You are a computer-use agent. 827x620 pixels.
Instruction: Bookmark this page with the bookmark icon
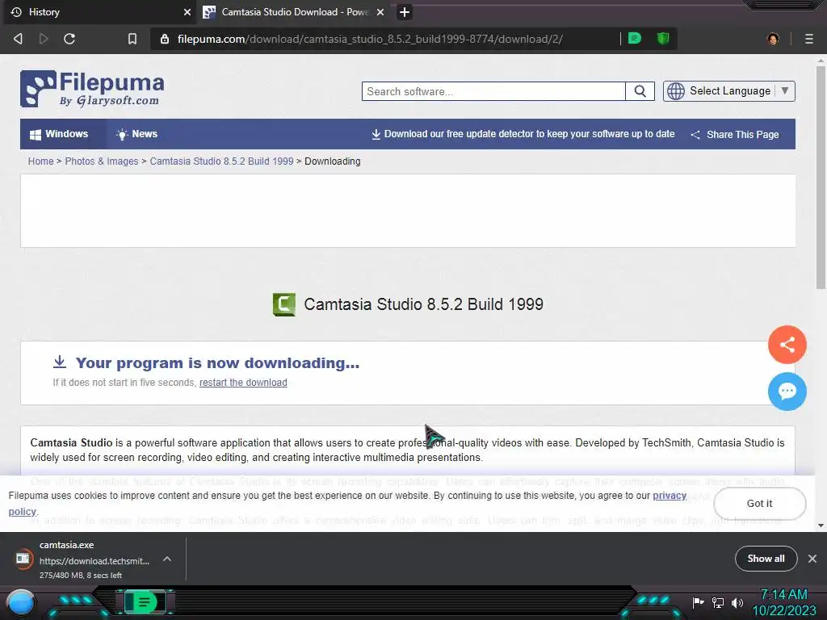(132, 39)
